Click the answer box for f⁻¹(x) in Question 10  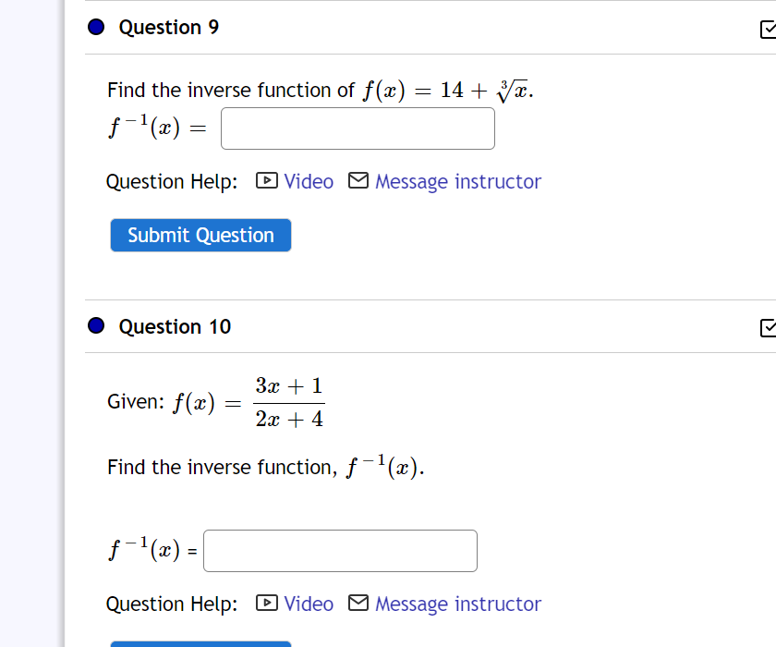[x=340, y=550]
